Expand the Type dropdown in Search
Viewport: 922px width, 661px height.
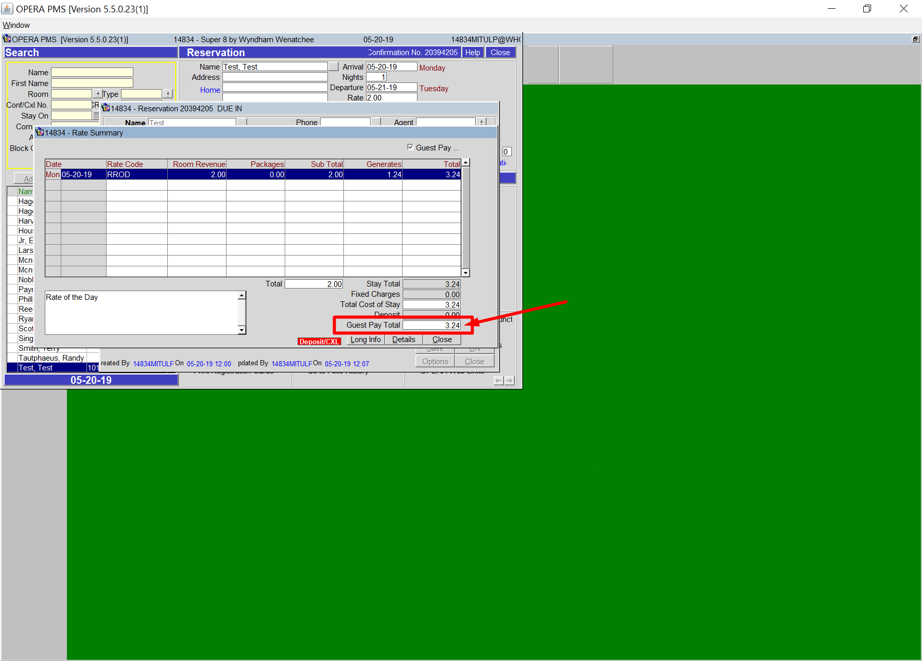click(168, 94)
